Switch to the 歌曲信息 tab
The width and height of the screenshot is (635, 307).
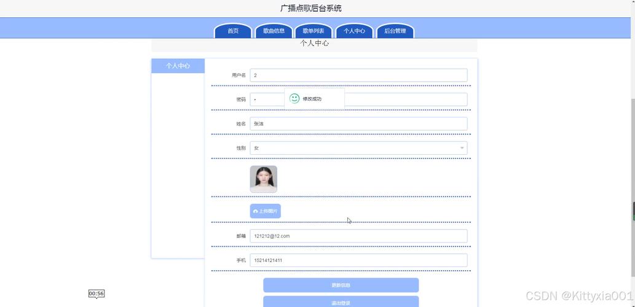coord(274,31)
